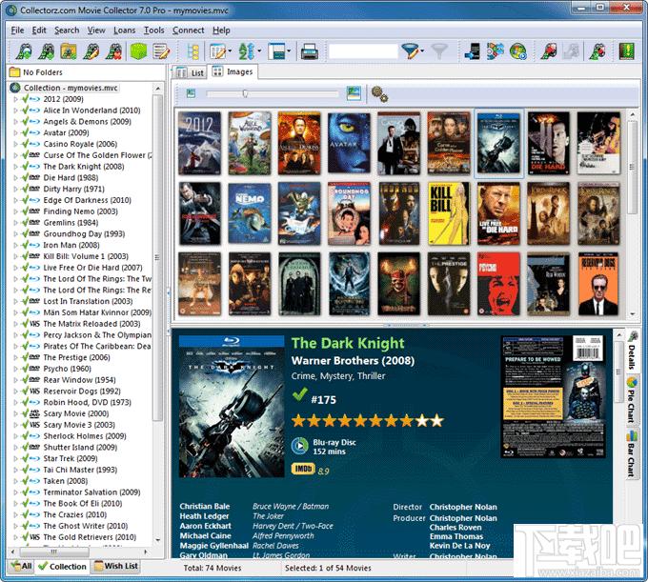The width and height of the screenshot is (648, 582).
Task: Click the window layout toolbar icon
Action: point(276,51)
